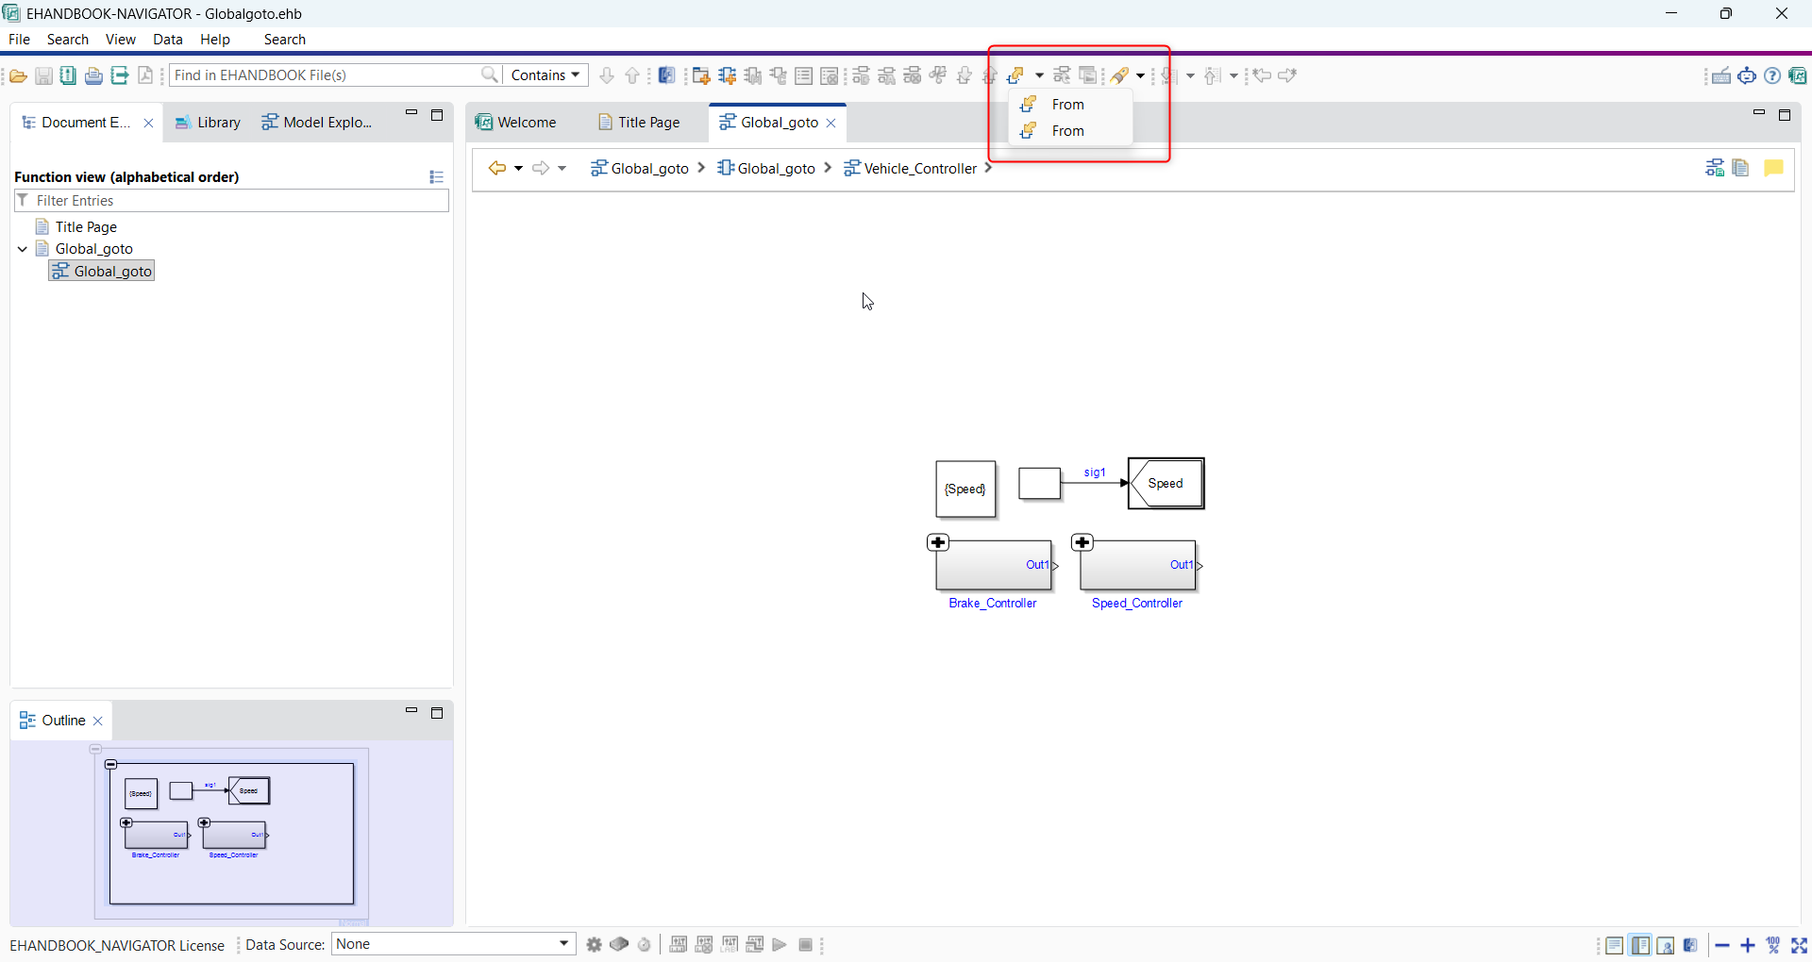Click the back arrow in breadcrumb bar
Screen dimensions: 1812x962
coord(496,168)
